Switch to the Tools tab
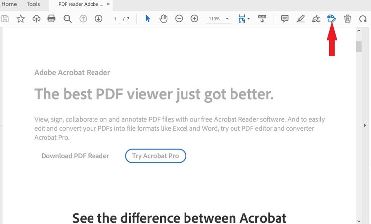This screenshot has width=371, height=224. pyautogui.click(x=33, y=4)
